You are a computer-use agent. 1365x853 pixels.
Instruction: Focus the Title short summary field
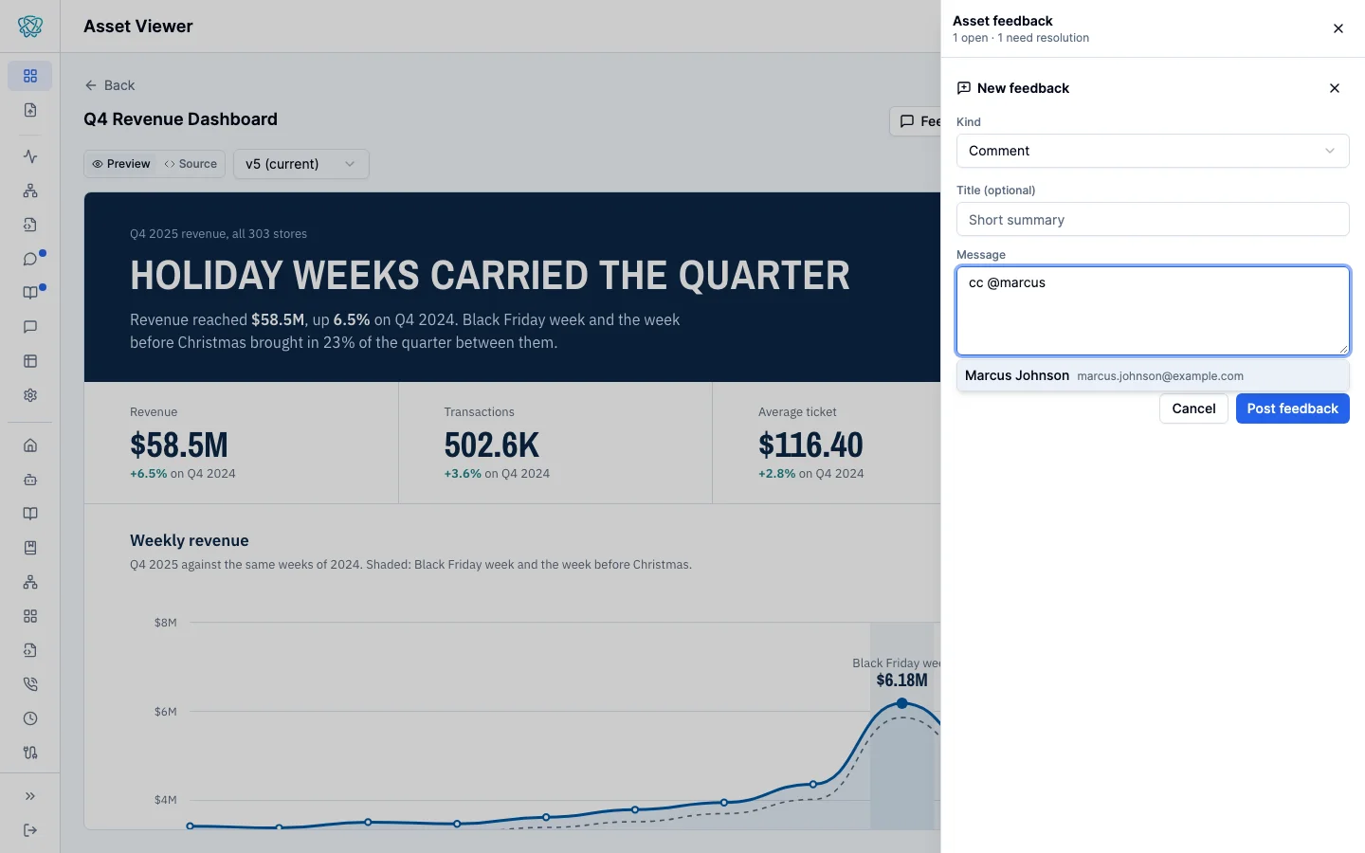(1153, 219)
